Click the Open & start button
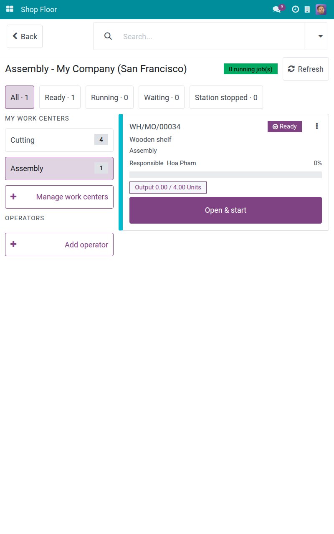The width and height of the screenshot is (334, 534). point(225,210)
